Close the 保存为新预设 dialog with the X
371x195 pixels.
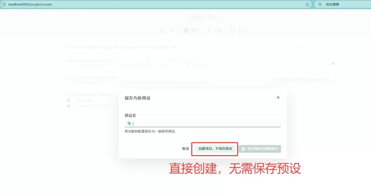278,97
